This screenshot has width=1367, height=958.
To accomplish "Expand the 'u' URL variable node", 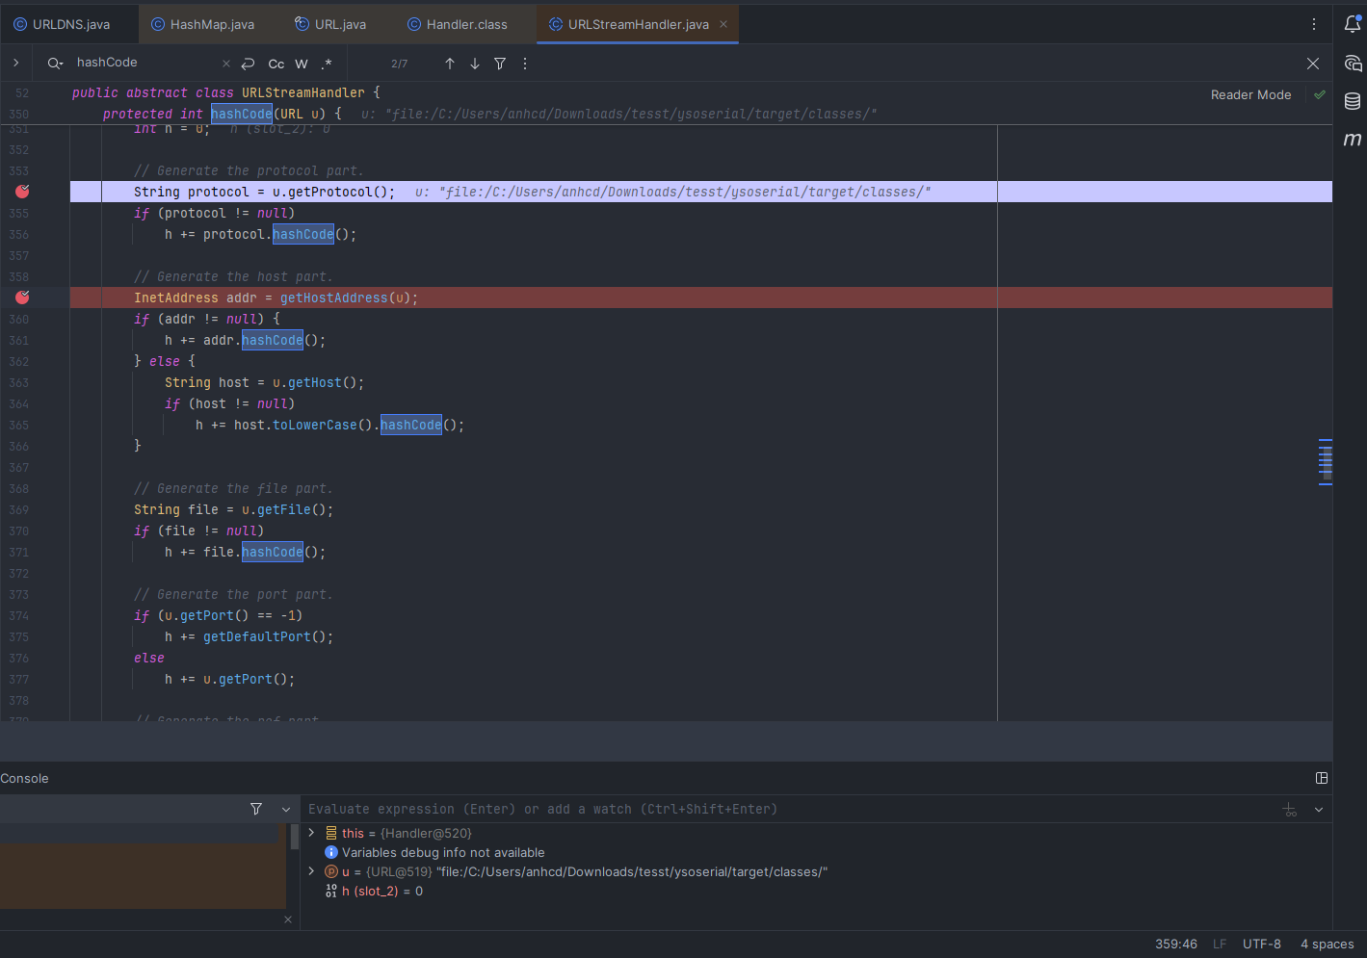I will tap(311, 871).
